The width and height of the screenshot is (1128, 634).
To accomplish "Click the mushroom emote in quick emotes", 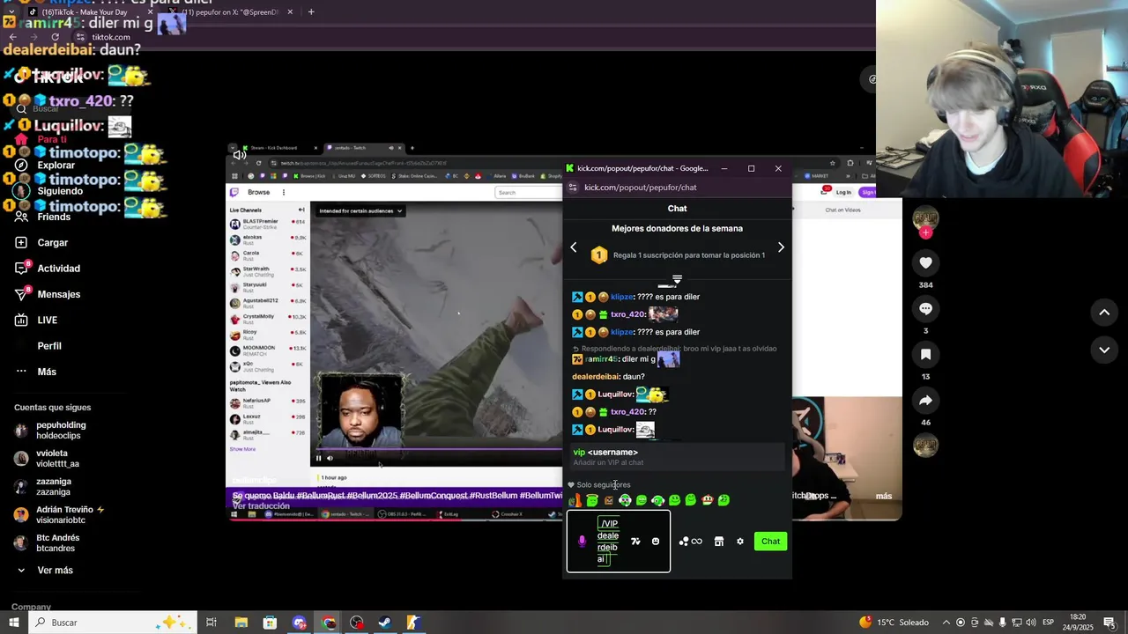I will pos(707,500).
